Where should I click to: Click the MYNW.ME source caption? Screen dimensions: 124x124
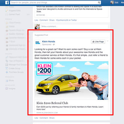(x=41, y=15)
